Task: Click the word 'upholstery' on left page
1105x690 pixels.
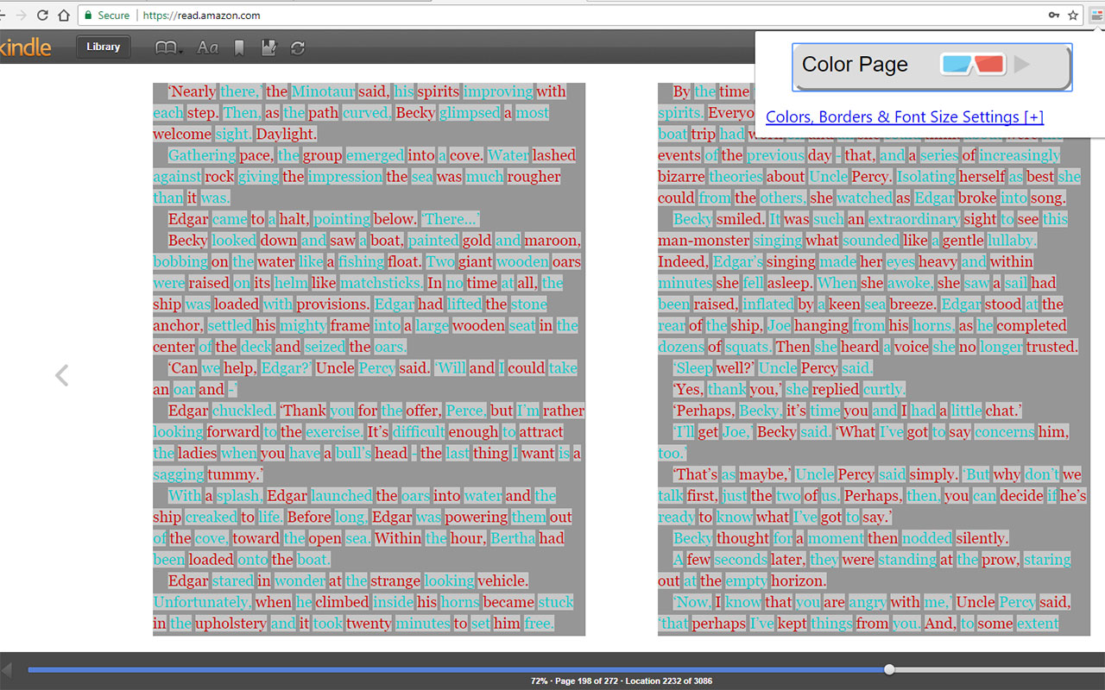Action: coord(230,624)
